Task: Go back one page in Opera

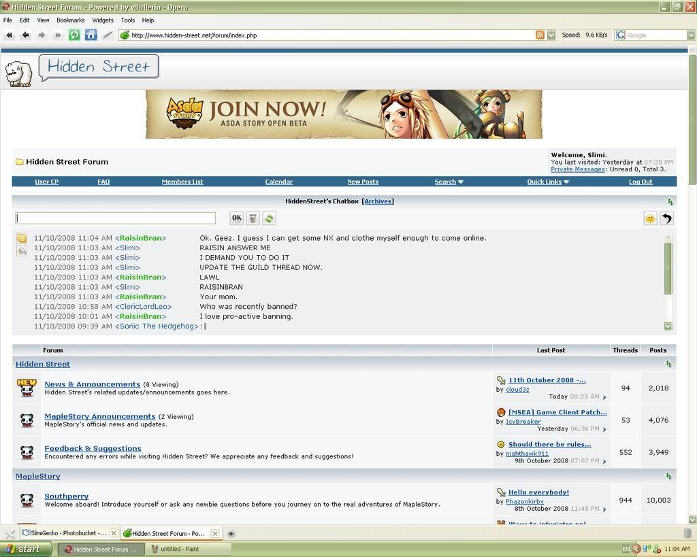Action: [26, 35]
